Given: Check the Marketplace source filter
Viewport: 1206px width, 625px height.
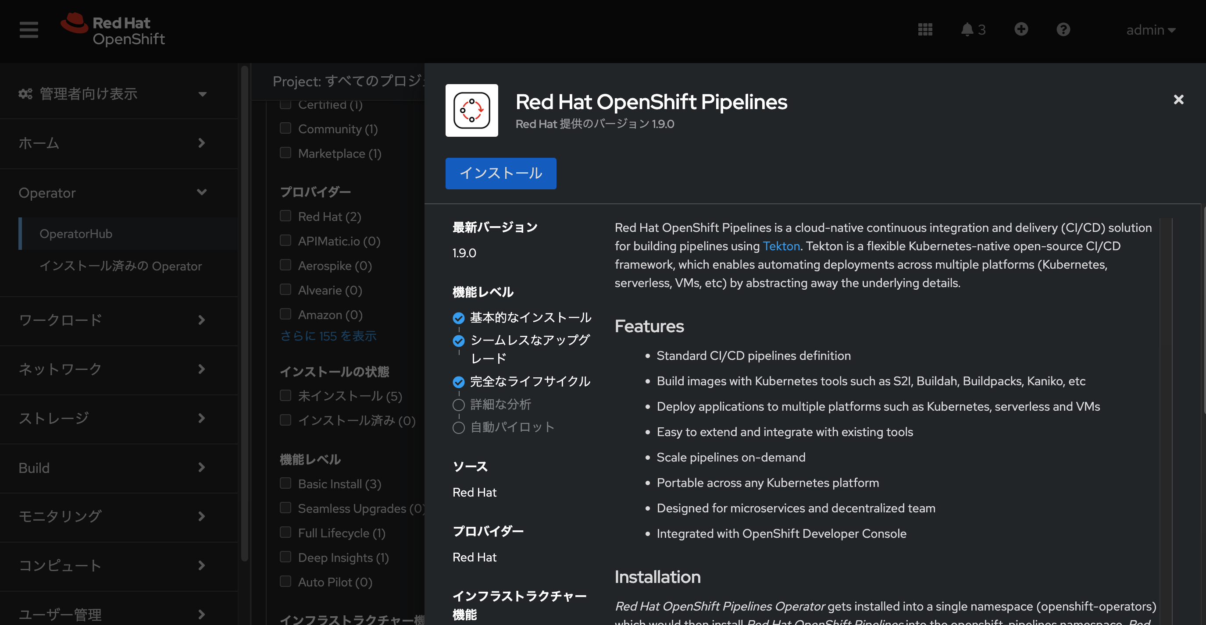Looking at the screenshot, I should pos(285,153).
